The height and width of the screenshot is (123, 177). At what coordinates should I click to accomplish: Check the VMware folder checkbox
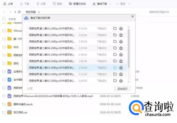4,31
